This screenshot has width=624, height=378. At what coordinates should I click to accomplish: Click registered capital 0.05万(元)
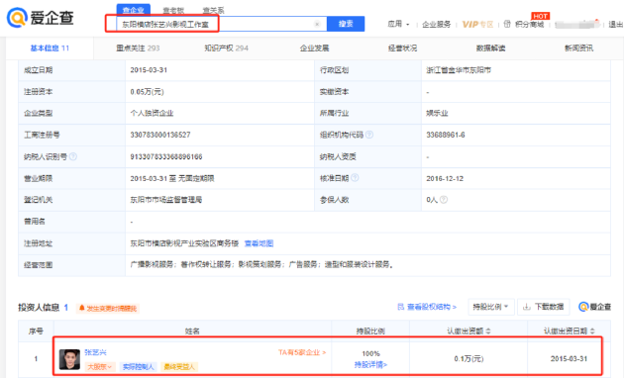(x=147, y=91)
